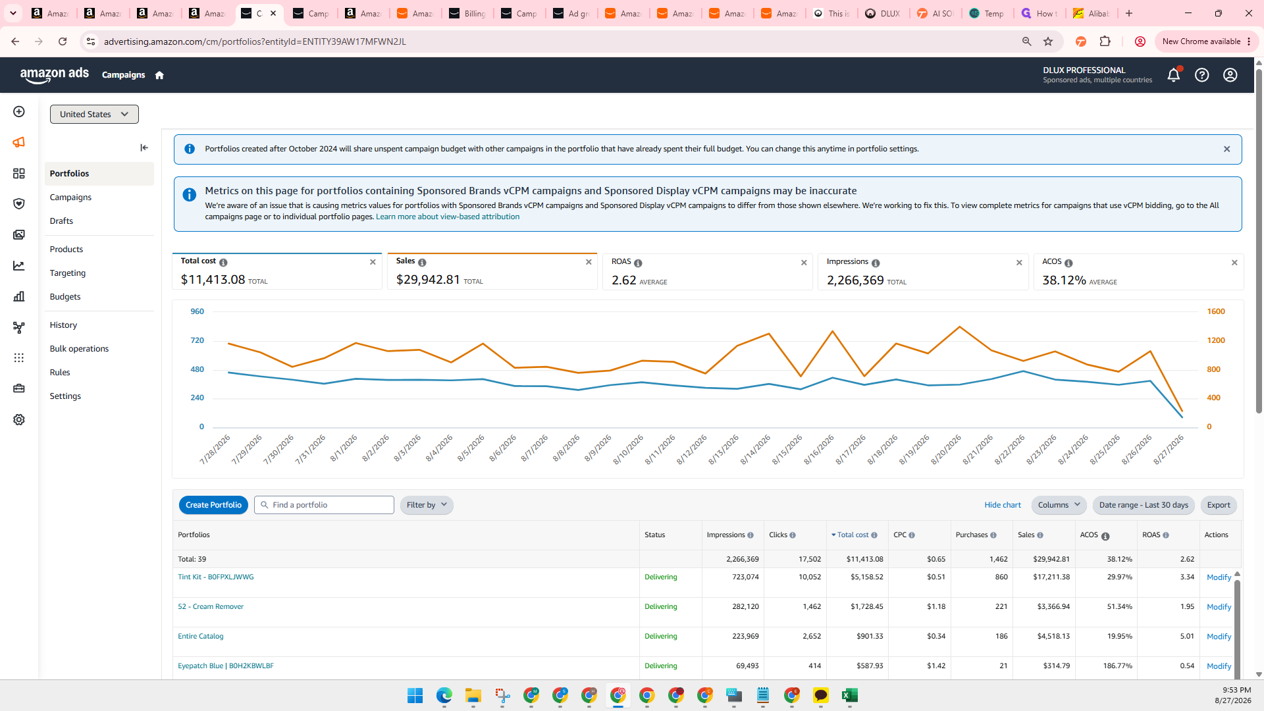Show info tooltip for ACOS metric card
The width and height of the screenshot is (1264, 711).
click(1068, 263)
